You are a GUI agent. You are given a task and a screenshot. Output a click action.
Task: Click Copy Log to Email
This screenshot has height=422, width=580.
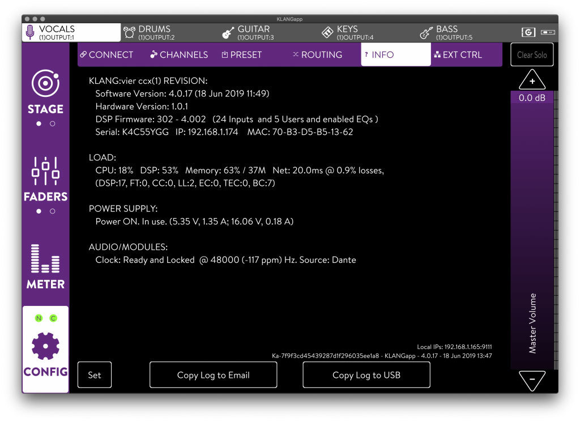tap(214, 375)
